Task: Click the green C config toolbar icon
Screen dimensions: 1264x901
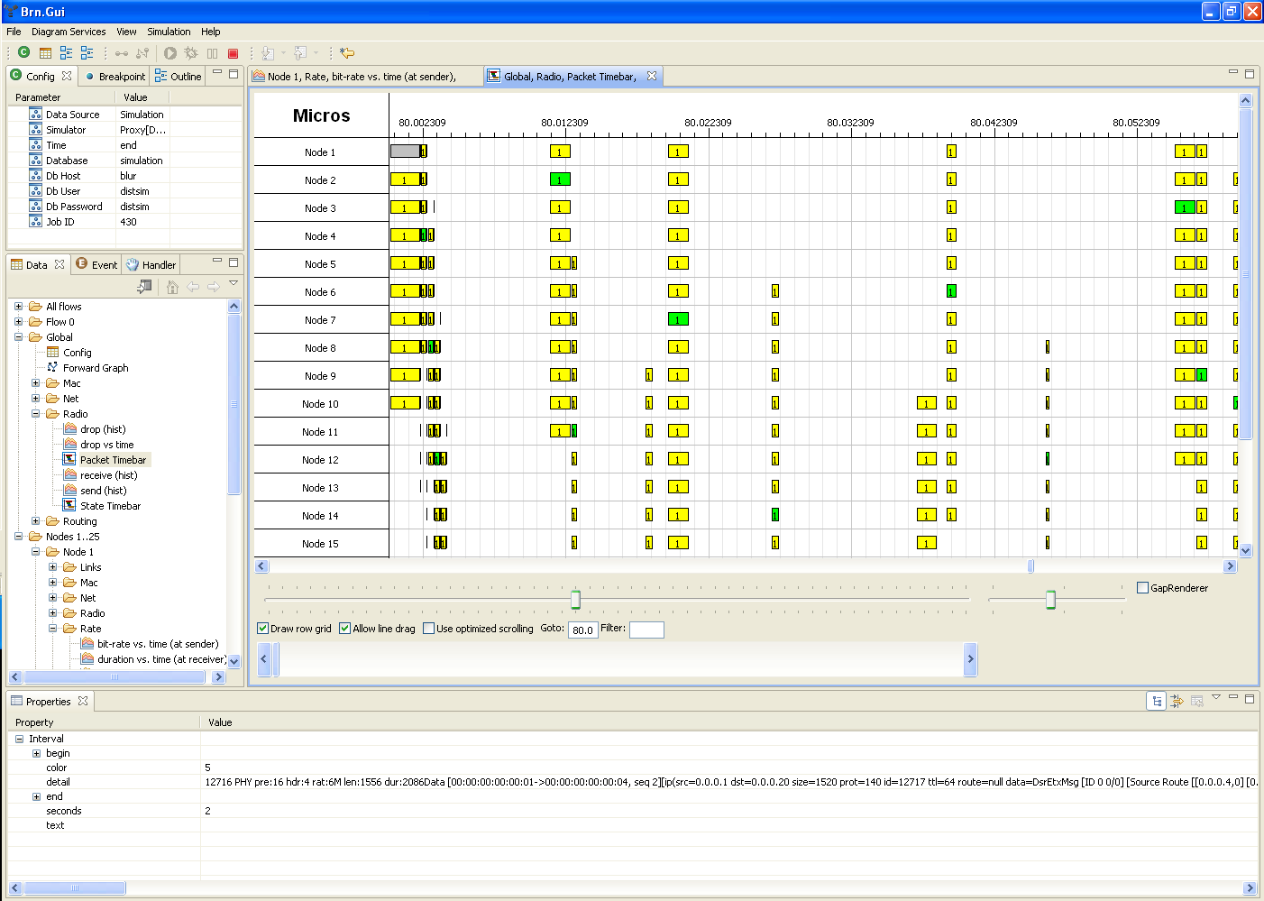Action: [24, 52]
